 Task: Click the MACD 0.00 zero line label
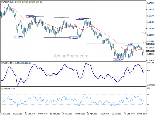coord(149,70)
